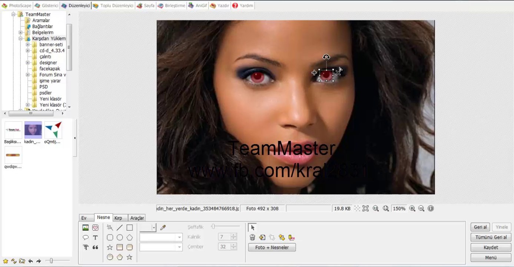Open the Birleştirme tab
The image size is (514, 267).
point(171,6)
